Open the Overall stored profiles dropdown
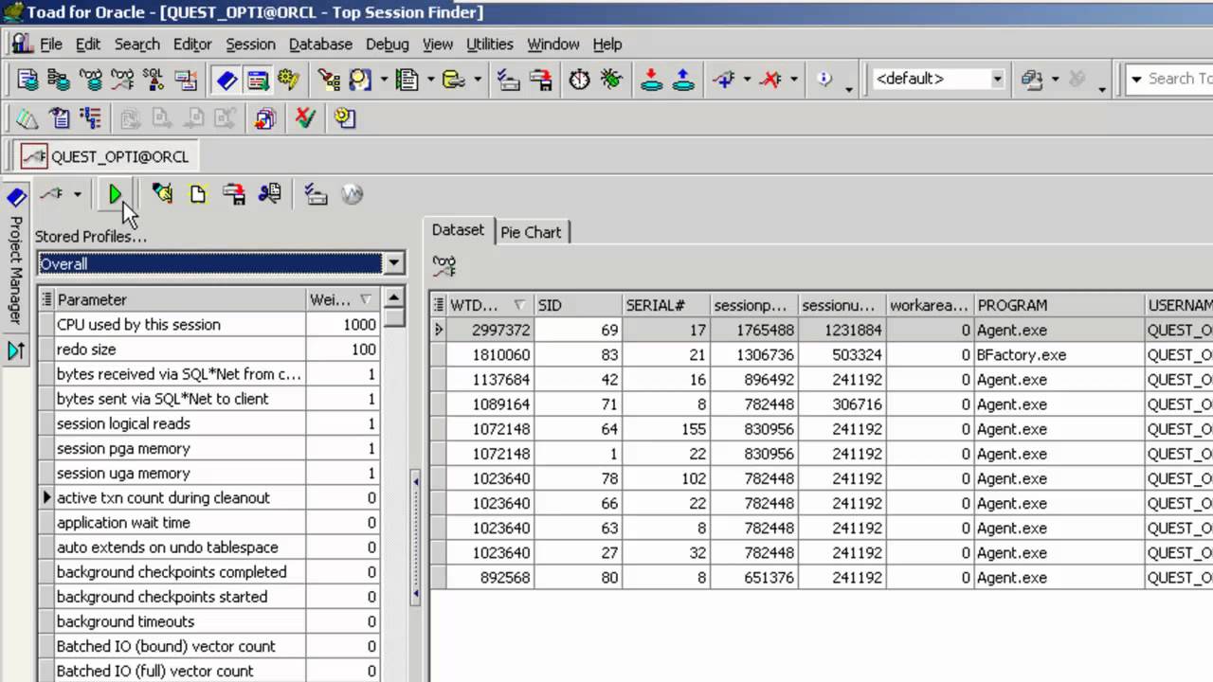The width and height of the screenshot is (1213, 682). 394,263
